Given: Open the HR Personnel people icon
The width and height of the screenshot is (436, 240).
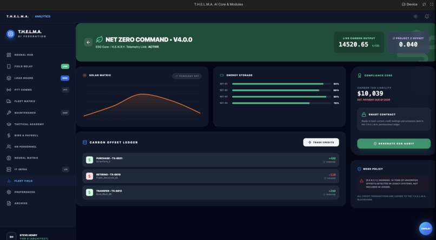Looking at the screenshot, I should coord(9,146).
